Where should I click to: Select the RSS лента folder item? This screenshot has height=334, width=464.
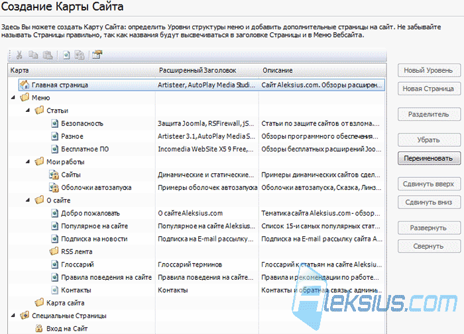pyautogui.click(x=76, y=251)
